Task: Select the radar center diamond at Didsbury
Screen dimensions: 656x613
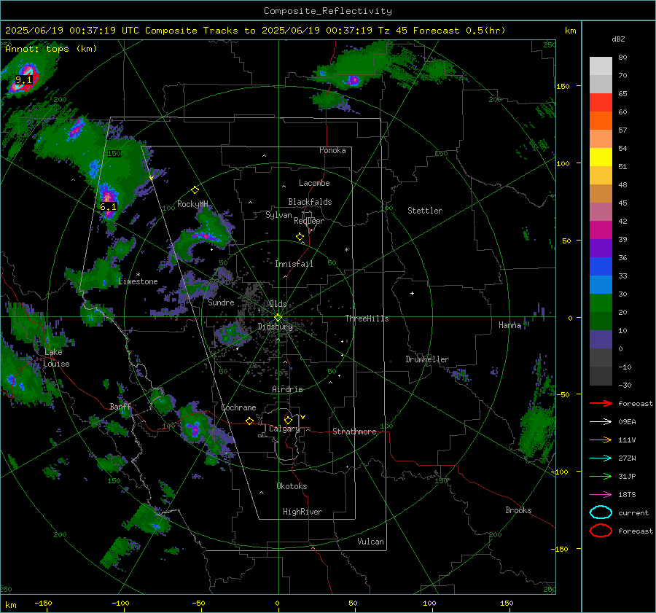Action: click(x=278, y=318)
